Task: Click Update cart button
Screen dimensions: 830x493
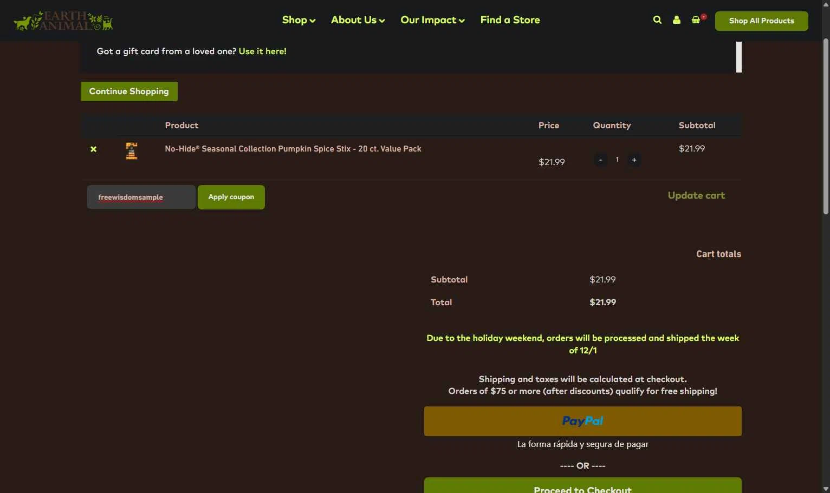Action: click(x=696, y=195)
